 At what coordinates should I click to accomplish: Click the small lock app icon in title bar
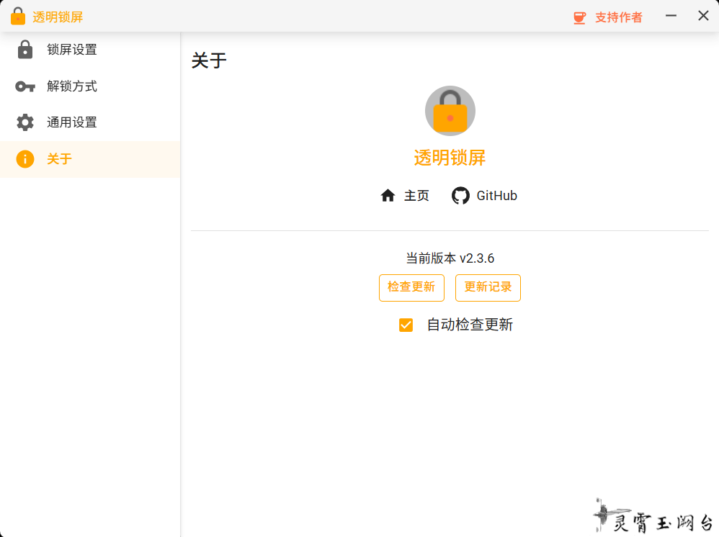(x=18, y=17)
